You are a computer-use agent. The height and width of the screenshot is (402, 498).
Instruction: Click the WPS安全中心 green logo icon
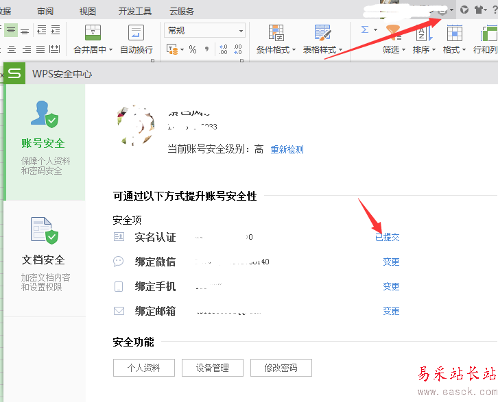(x=14, y=73)
